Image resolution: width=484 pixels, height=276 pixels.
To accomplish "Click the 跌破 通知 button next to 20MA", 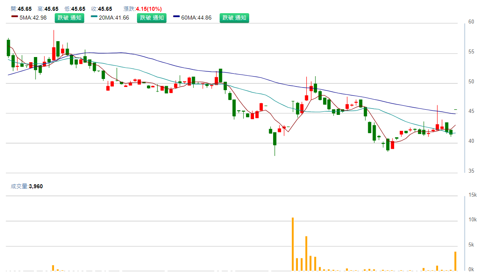I will coord(152,18).
